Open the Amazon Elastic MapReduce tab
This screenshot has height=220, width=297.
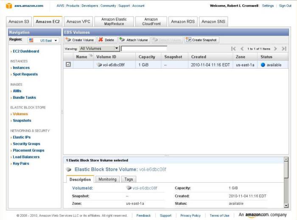pyautogui.click(x=114, y=22)
